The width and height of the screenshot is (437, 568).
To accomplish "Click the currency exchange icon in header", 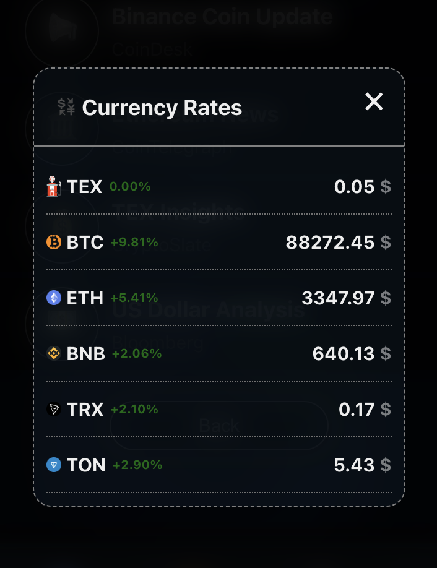I will (66, 107).
